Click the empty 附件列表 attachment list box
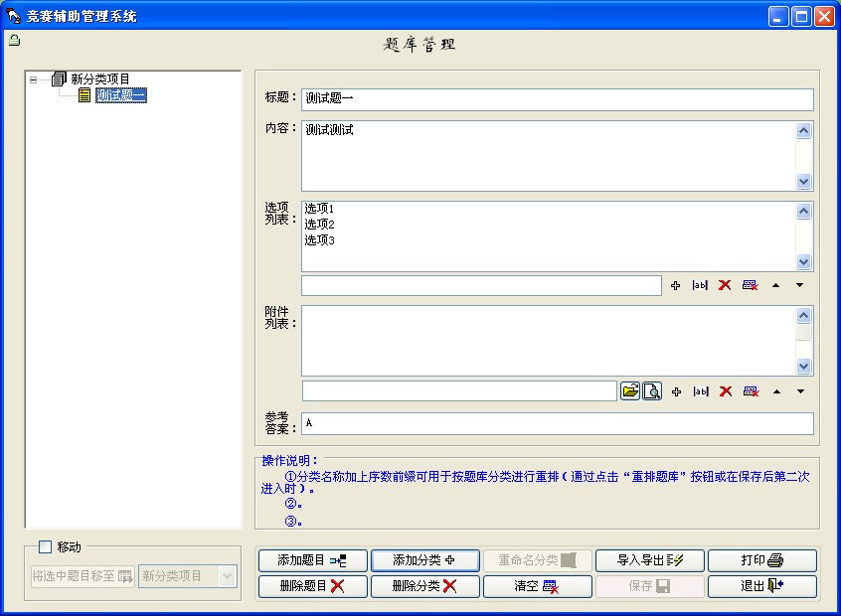 (548, 341)
